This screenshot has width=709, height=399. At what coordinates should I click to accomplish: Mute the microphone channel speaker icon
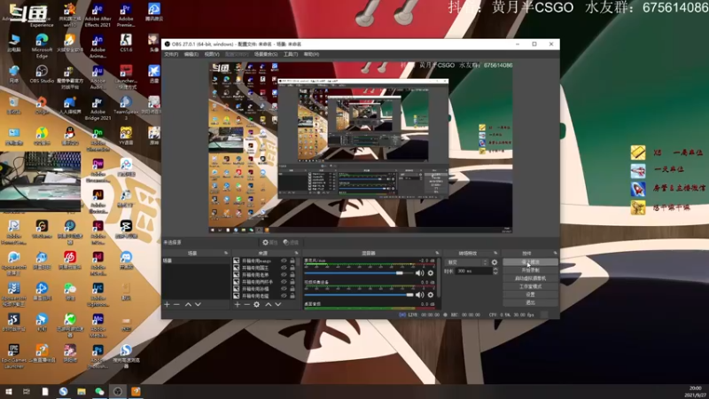click(419, 273)
